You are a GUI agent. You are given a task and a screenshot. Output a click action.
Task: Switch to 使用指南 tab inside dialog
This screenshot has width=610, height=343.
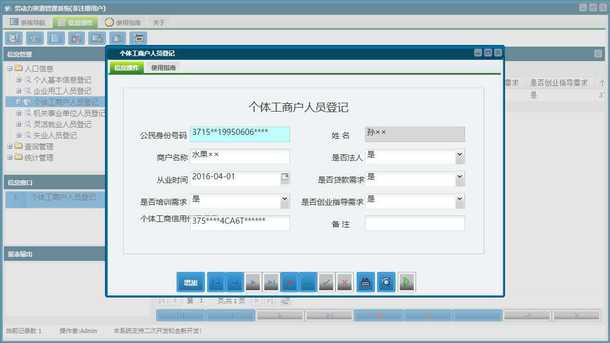coord(163,68)
